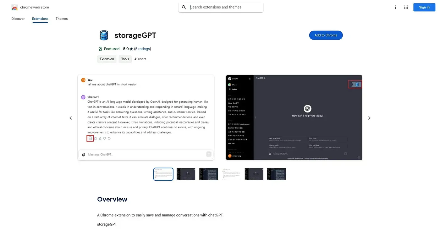
Task: Go to the Discover tab
Action: (x=18, y=19)
